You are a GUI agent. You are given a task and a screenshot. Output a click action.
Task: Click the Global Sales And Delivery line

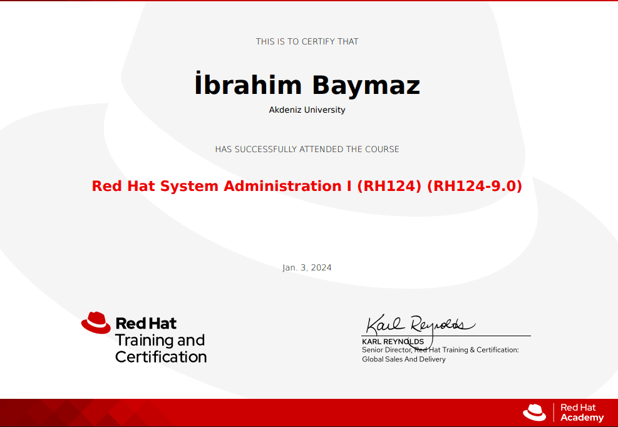(x=403, y=359)
